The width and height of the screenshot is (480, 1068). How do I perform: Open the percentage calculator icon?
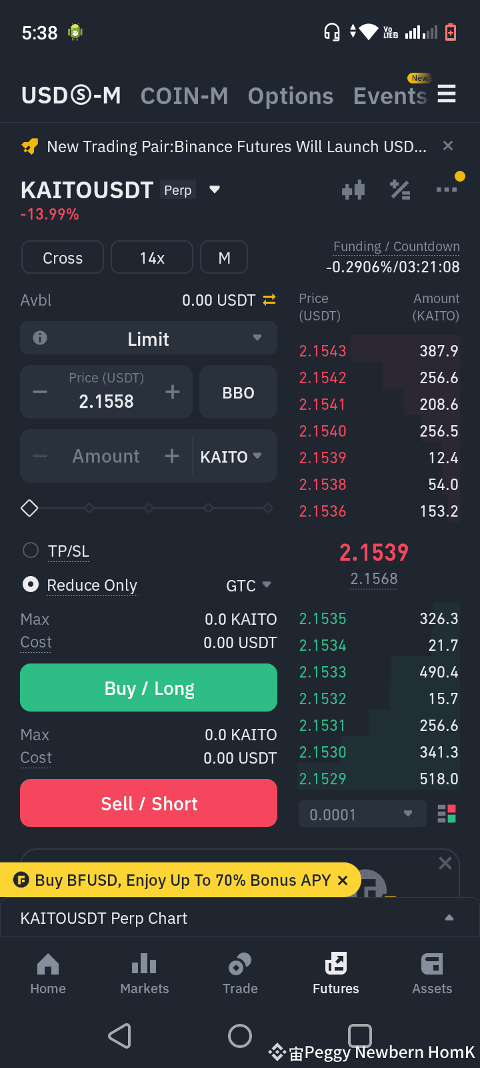400,190
